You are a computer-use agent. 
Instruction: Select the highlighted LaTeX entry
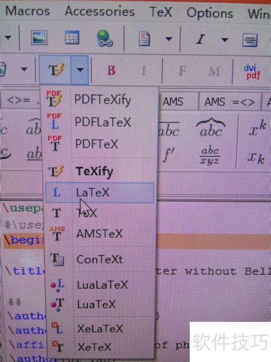(100, 192)
